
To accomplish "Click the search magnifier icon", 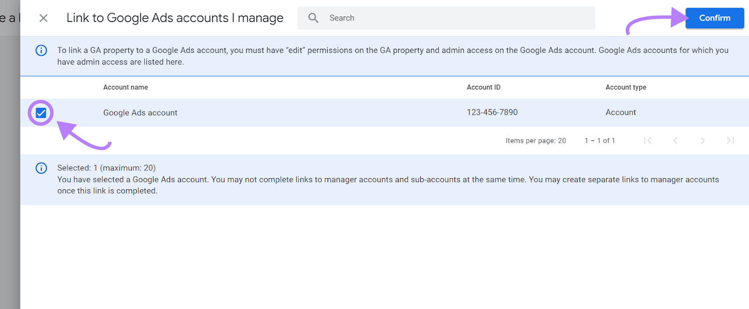I will coord(313,18).
